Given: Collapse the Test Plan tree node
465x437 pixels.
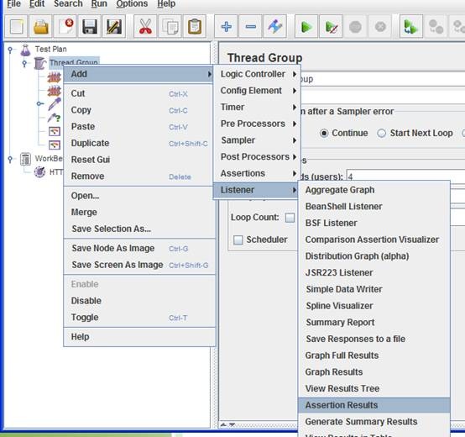Looking at the screenshot, I should pyautogui.click(x=10, y=50).
